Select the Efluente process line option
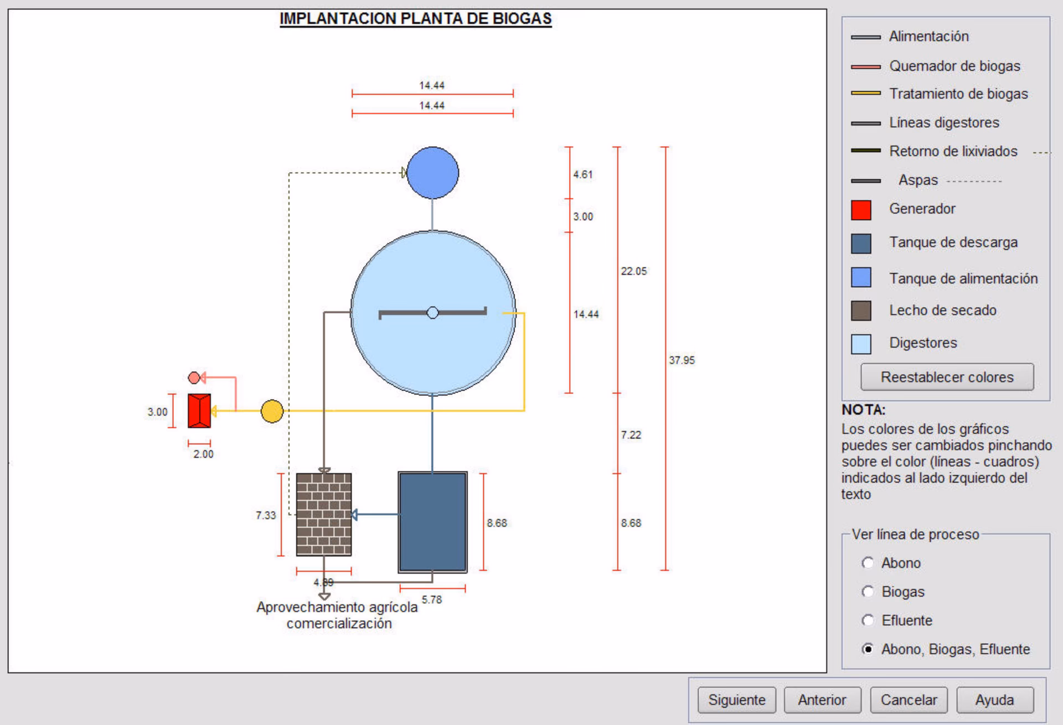The height and width of the screenshot is (725, 1063). (x=868, y=620)
